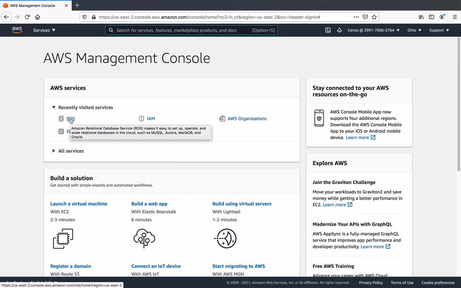Open the account menu for Cenzo
Viewport: 461px width, 288px height.
(373, 30)
